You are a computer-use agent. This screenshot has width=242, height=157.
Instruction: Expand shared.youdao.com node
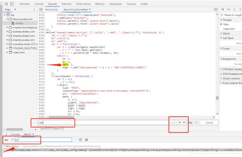(7, 40)
